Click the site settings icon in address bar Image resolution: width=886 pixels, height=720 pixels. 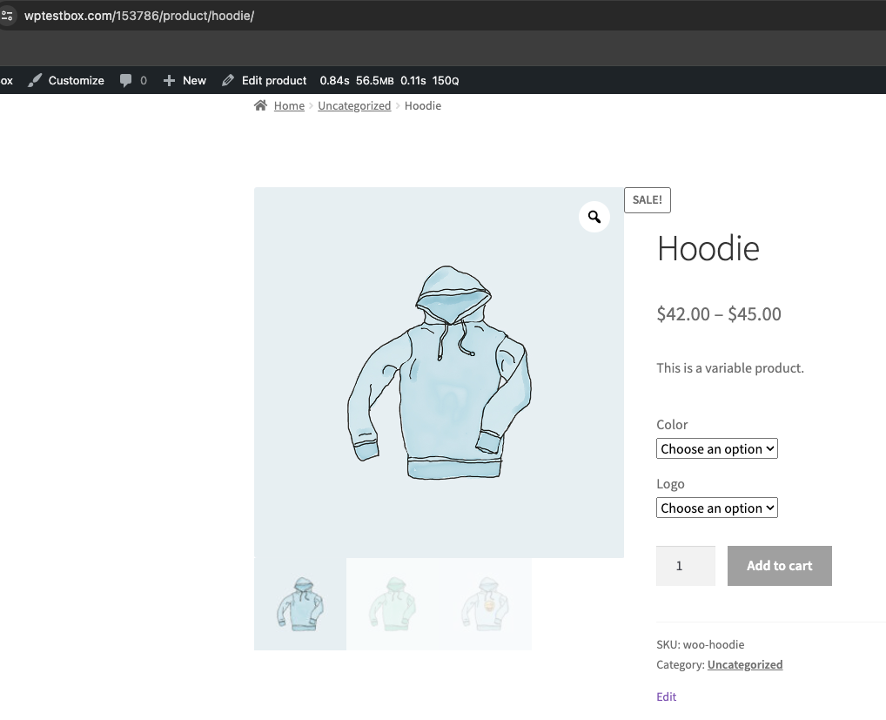6,16
